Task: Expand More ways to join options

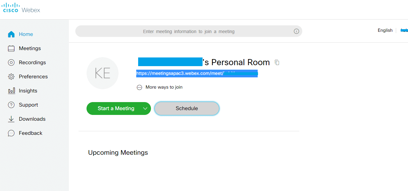Action: coord(160,87)
